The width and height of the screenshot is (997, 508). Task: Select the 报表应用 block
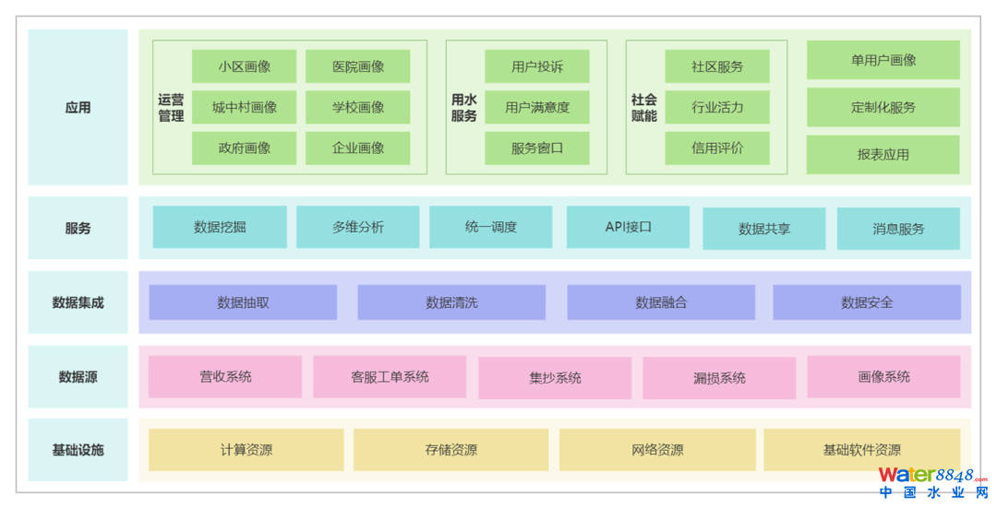[x=883, y=155]
